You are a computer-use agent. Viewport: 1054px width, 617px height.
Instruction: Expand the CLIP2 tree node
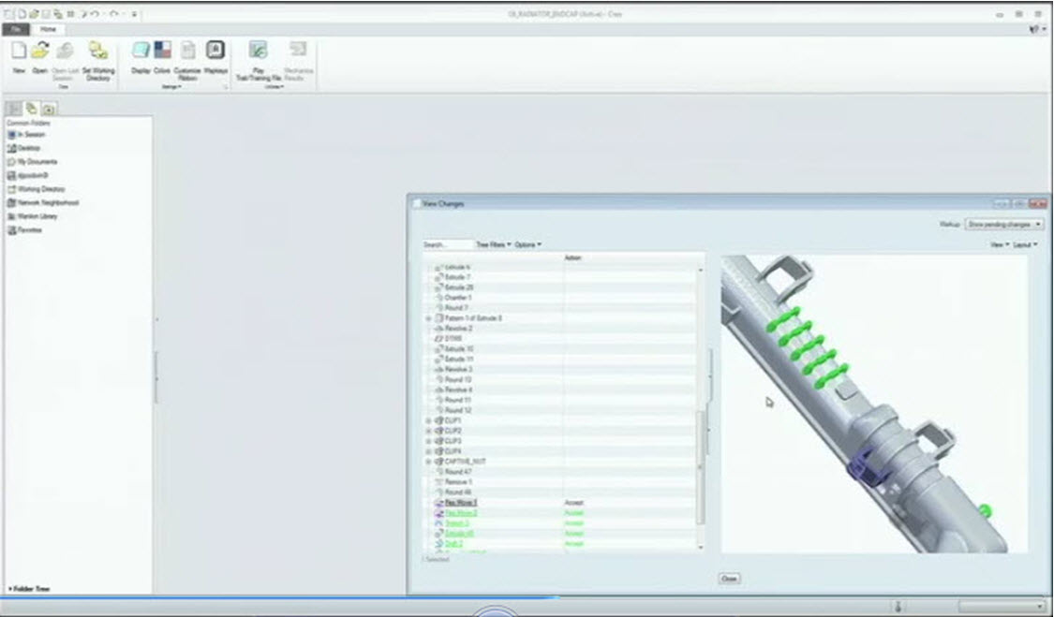pos(428,431)
